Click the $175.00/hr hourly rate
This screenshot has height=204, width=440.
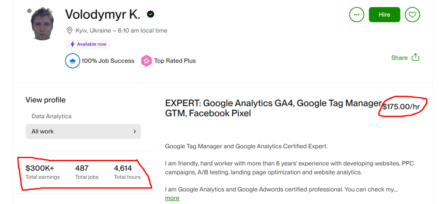401,107
